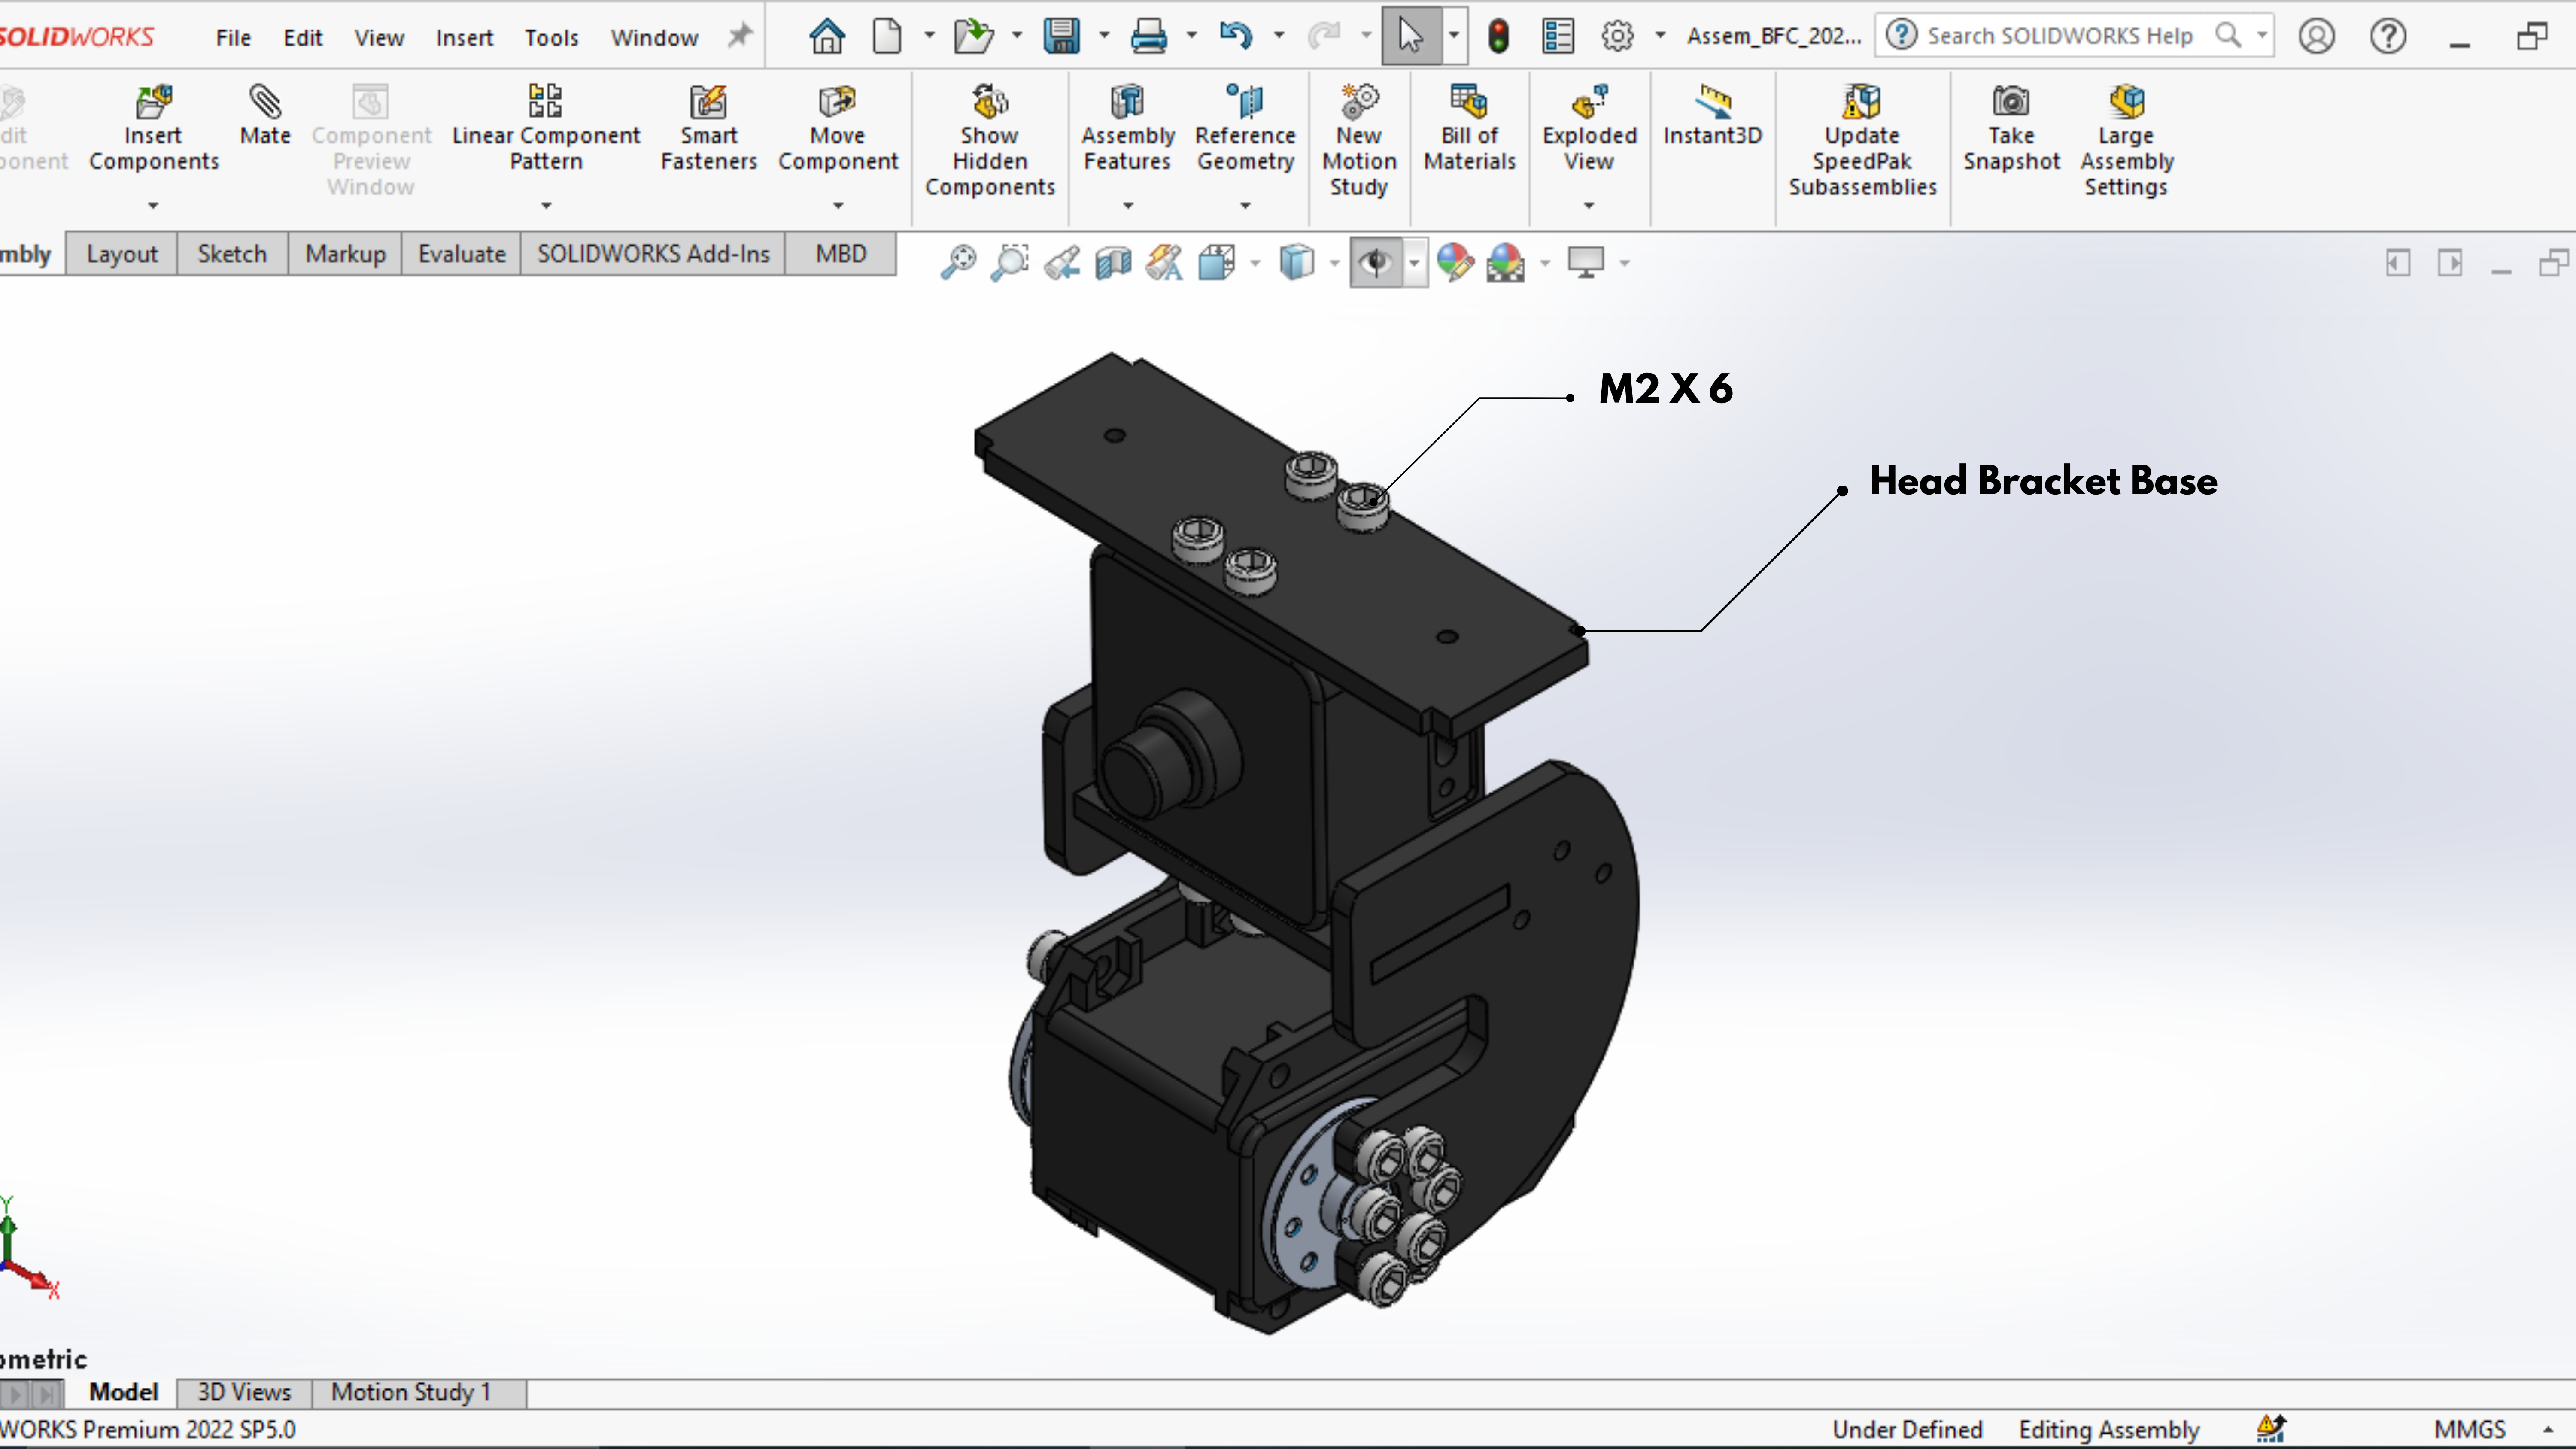Expand the Exploded View dropdown arrow
Screen dimensions: 2576x1449
coord(1589,205)
